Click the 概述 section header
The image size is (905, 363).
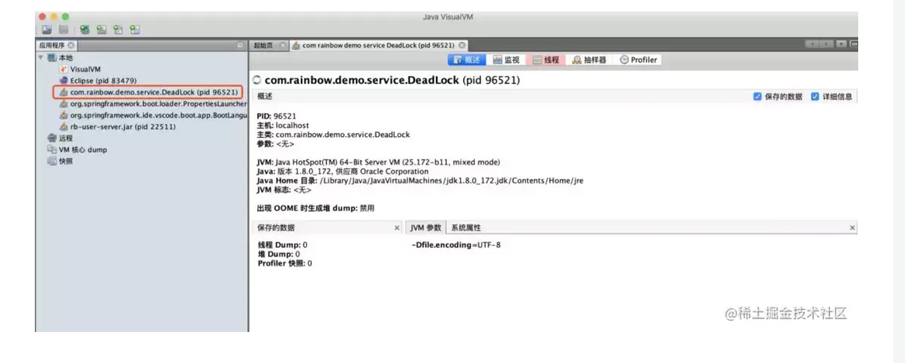[x=265, y=96]
